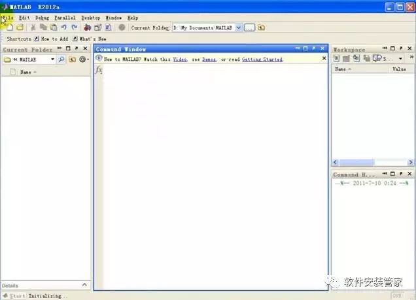
Task: Click new variable icon in Workspace toolbar
Action: tap(336, 58)
